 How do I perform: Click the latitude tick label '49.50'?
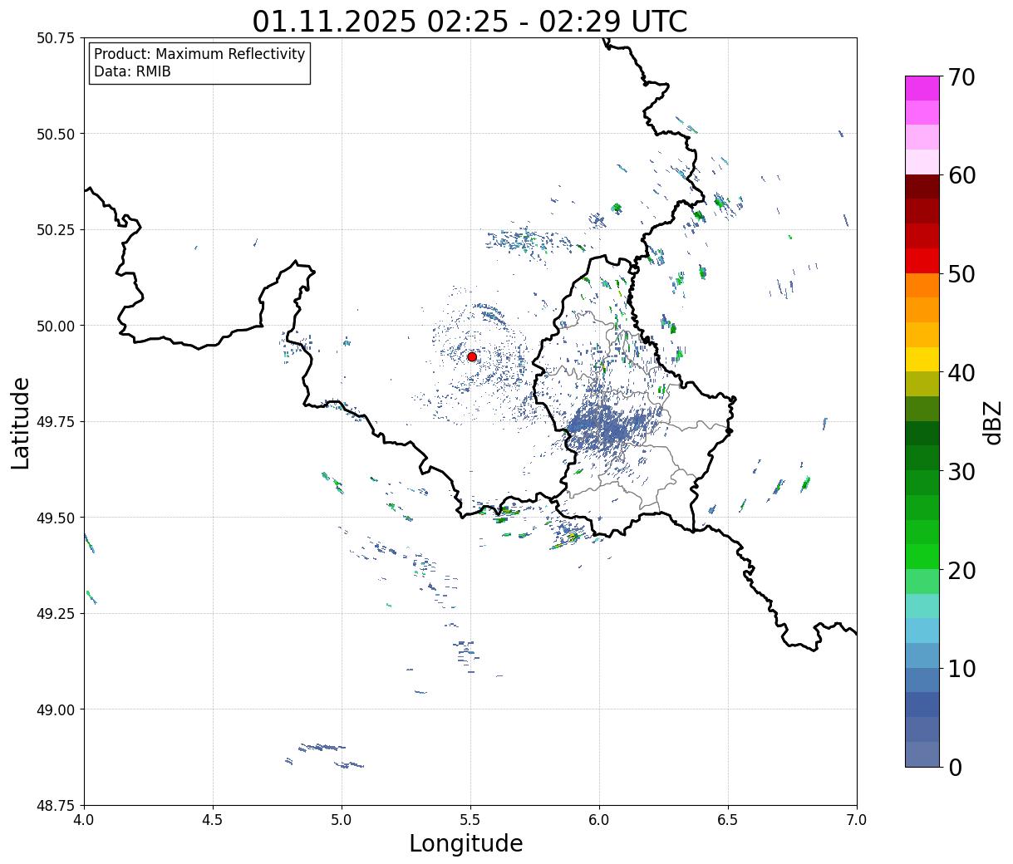tap(56, 518)
